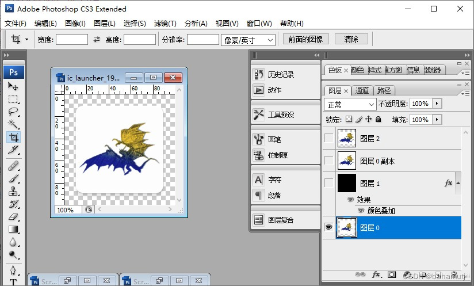Show layer 图层 0 副本
Viewport: 474px width, 286px height.
pyautogui.click(x=328, y=160)
